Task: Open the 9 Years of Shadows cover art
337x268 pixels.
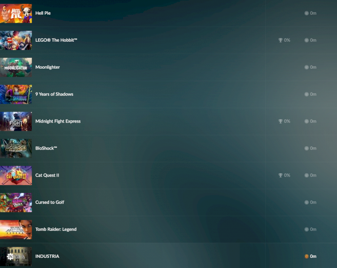Action: click(x=16, y=94)
